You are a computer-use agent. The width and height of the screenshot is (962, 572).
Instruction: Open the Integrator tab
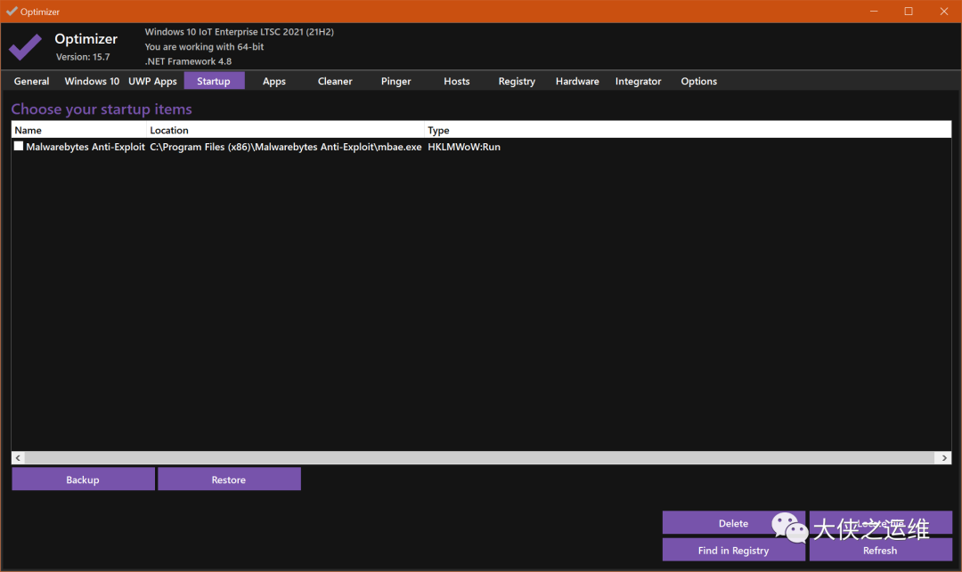tap(638, 81)
